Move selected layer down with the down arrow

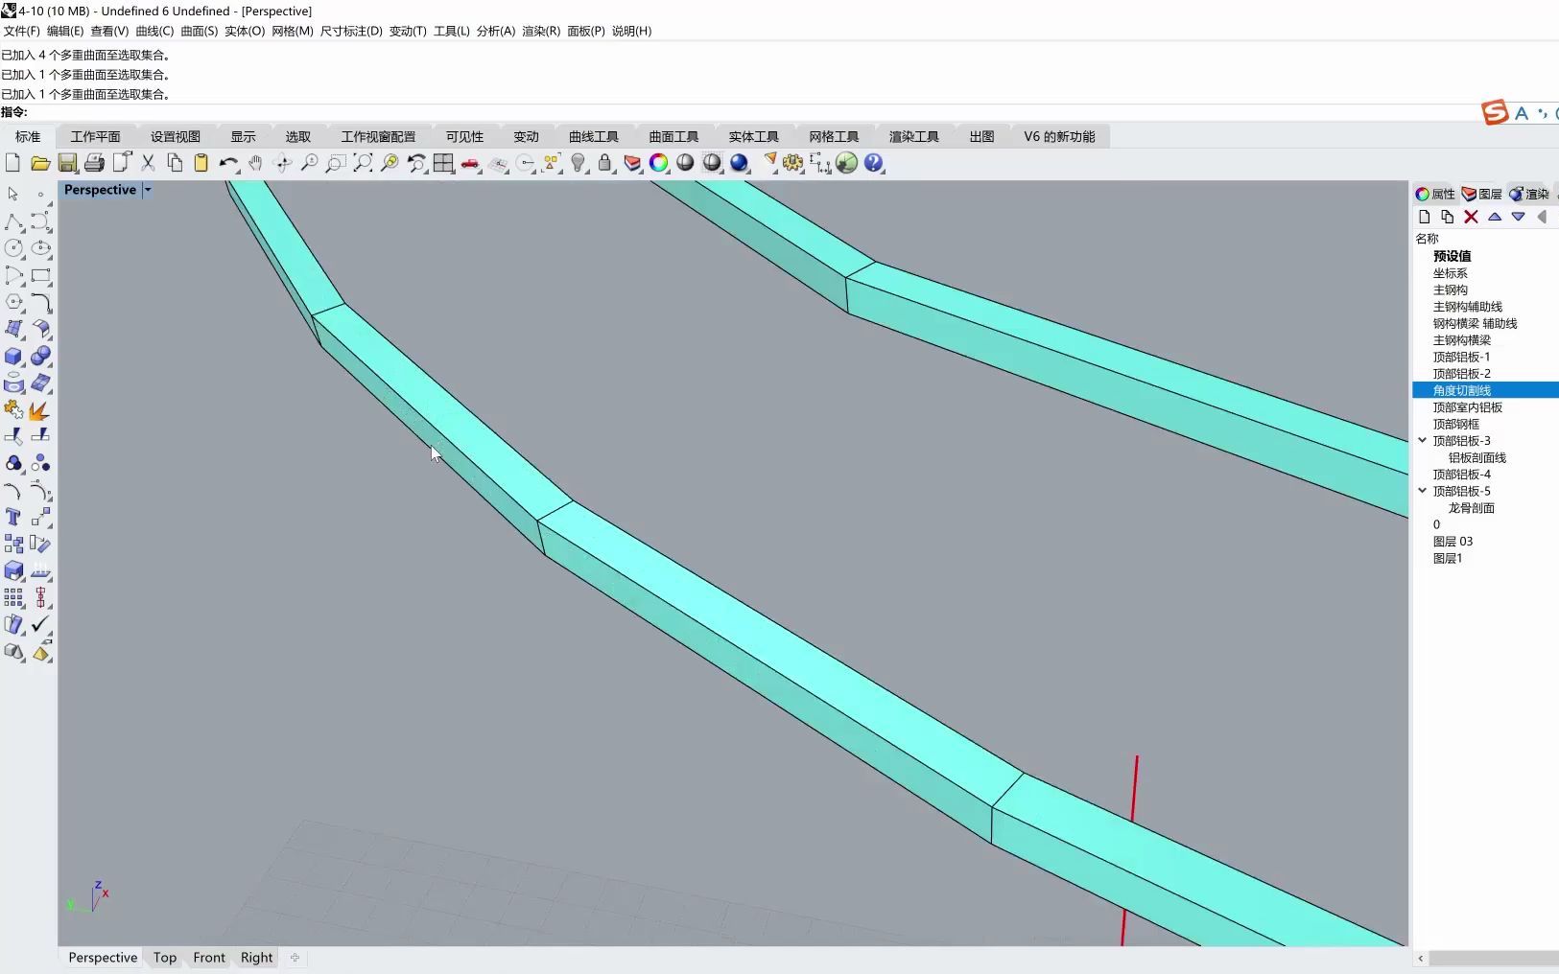[1519, 218]
